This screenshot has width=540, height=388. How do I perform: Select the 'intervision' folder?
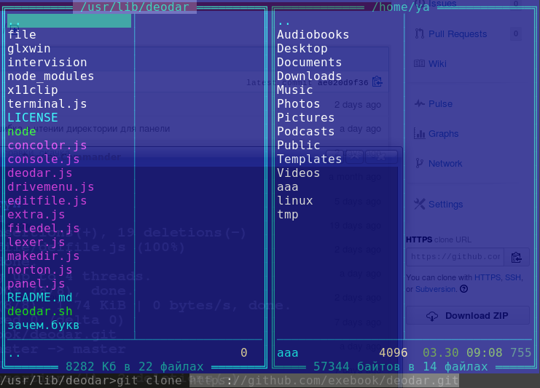click(47, 63)
